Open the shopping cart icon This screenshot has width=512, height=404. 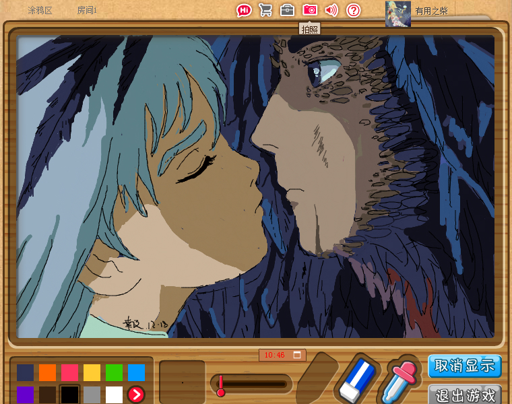coord(265,11)
